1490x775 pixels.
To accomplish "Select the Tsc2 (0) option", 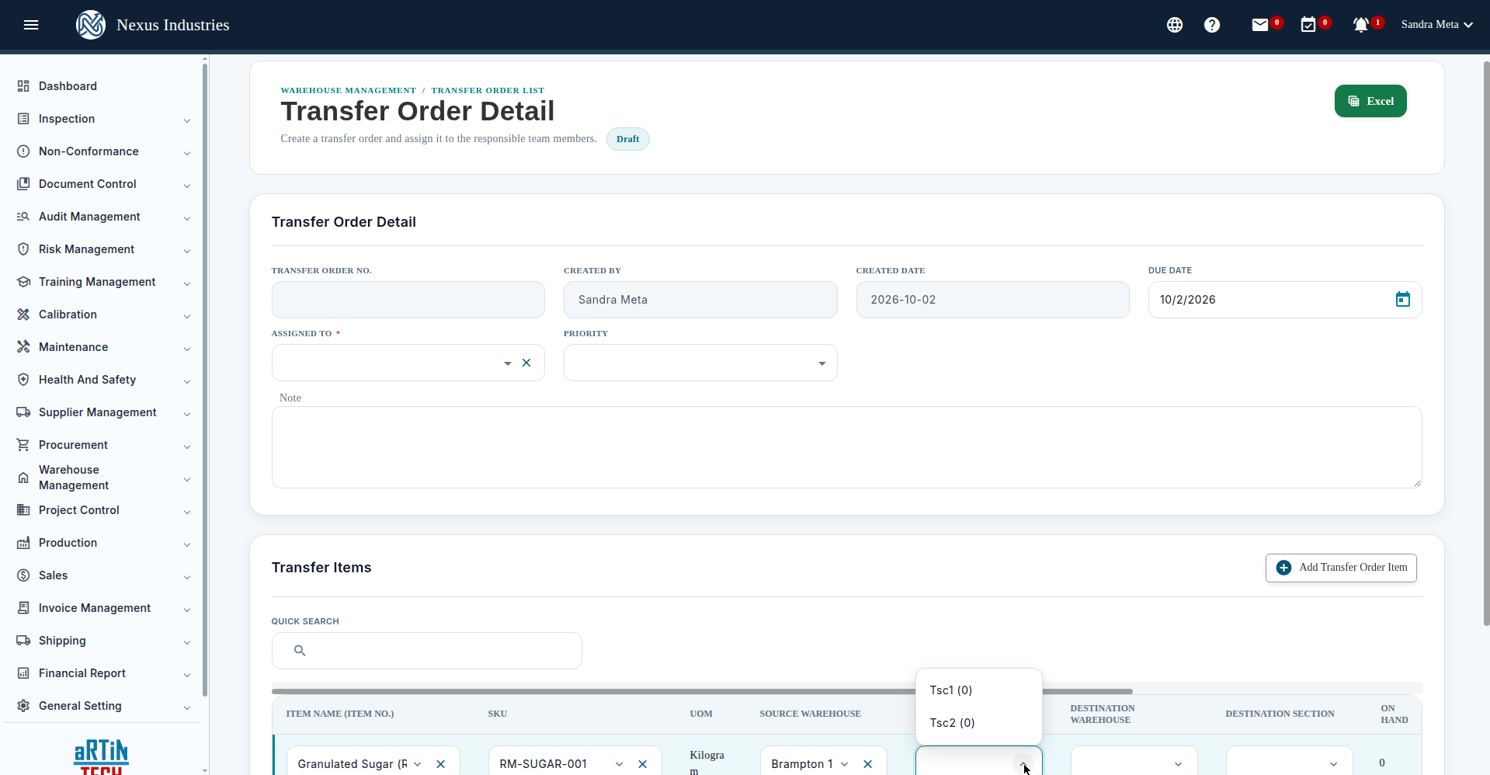I will (x=978, y=723).
